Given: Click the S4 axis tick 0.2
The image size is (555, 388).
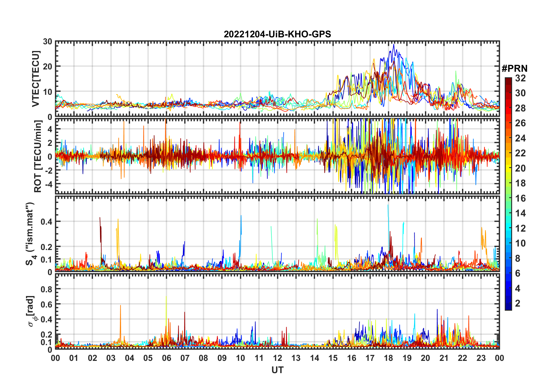Looking at the screenshot, I should (47, 247).
